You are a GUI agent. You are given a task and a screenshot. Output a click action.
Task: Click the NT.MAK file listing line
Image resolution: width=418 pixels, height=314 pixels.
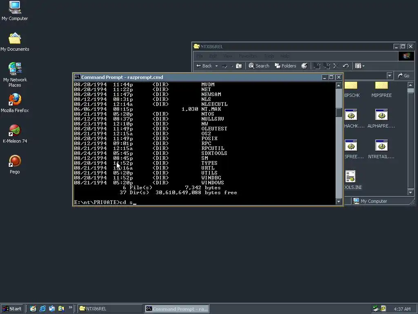tap(147, 109)
